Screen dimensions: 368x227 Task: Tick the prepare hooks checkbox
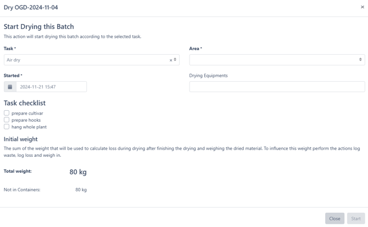point(7,120)
